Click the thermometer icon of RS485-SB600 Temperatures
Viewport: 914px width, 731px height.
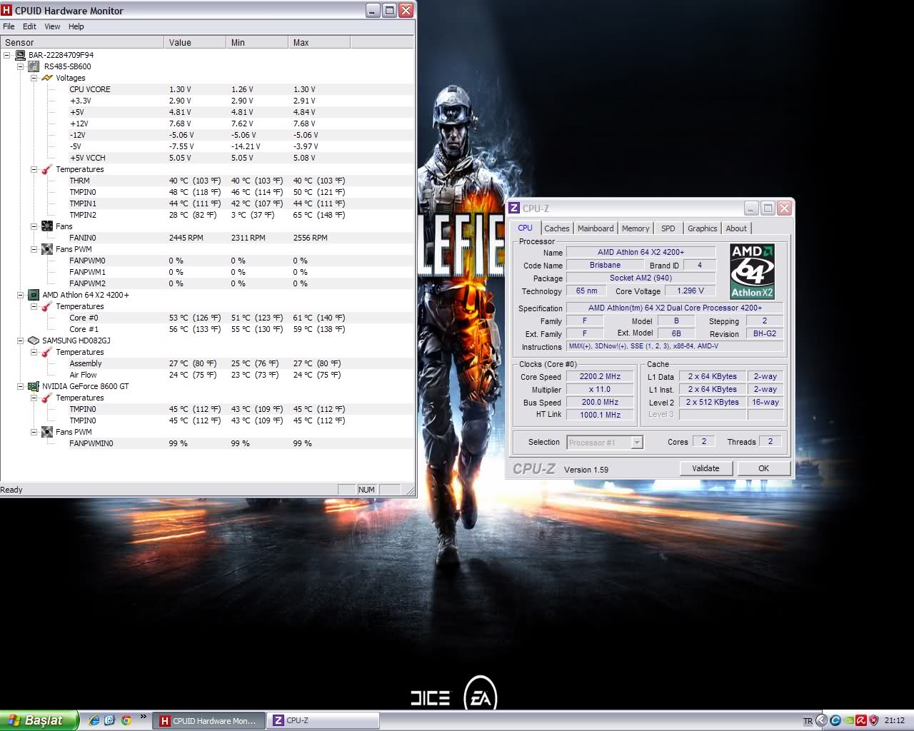pyautogui.click(x=47, y=169)
